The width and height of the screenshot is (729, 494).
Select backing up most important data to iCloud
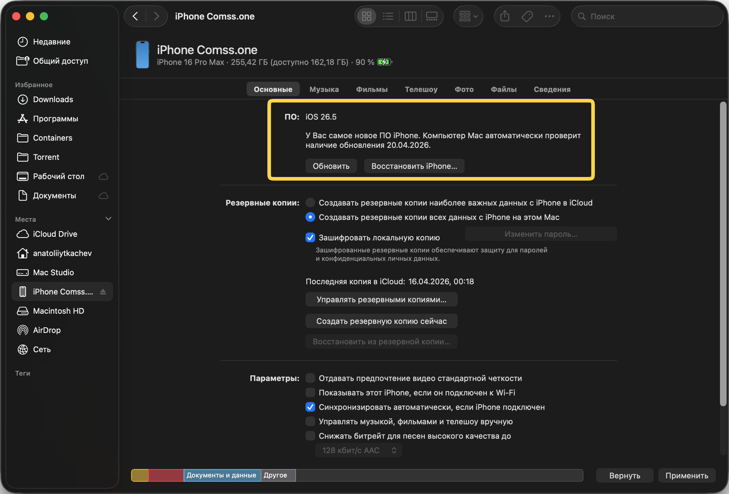click(x=310, y=203)
